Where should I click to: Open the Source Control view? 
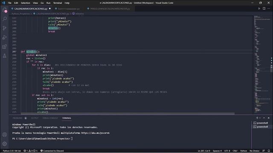point(5,28)
